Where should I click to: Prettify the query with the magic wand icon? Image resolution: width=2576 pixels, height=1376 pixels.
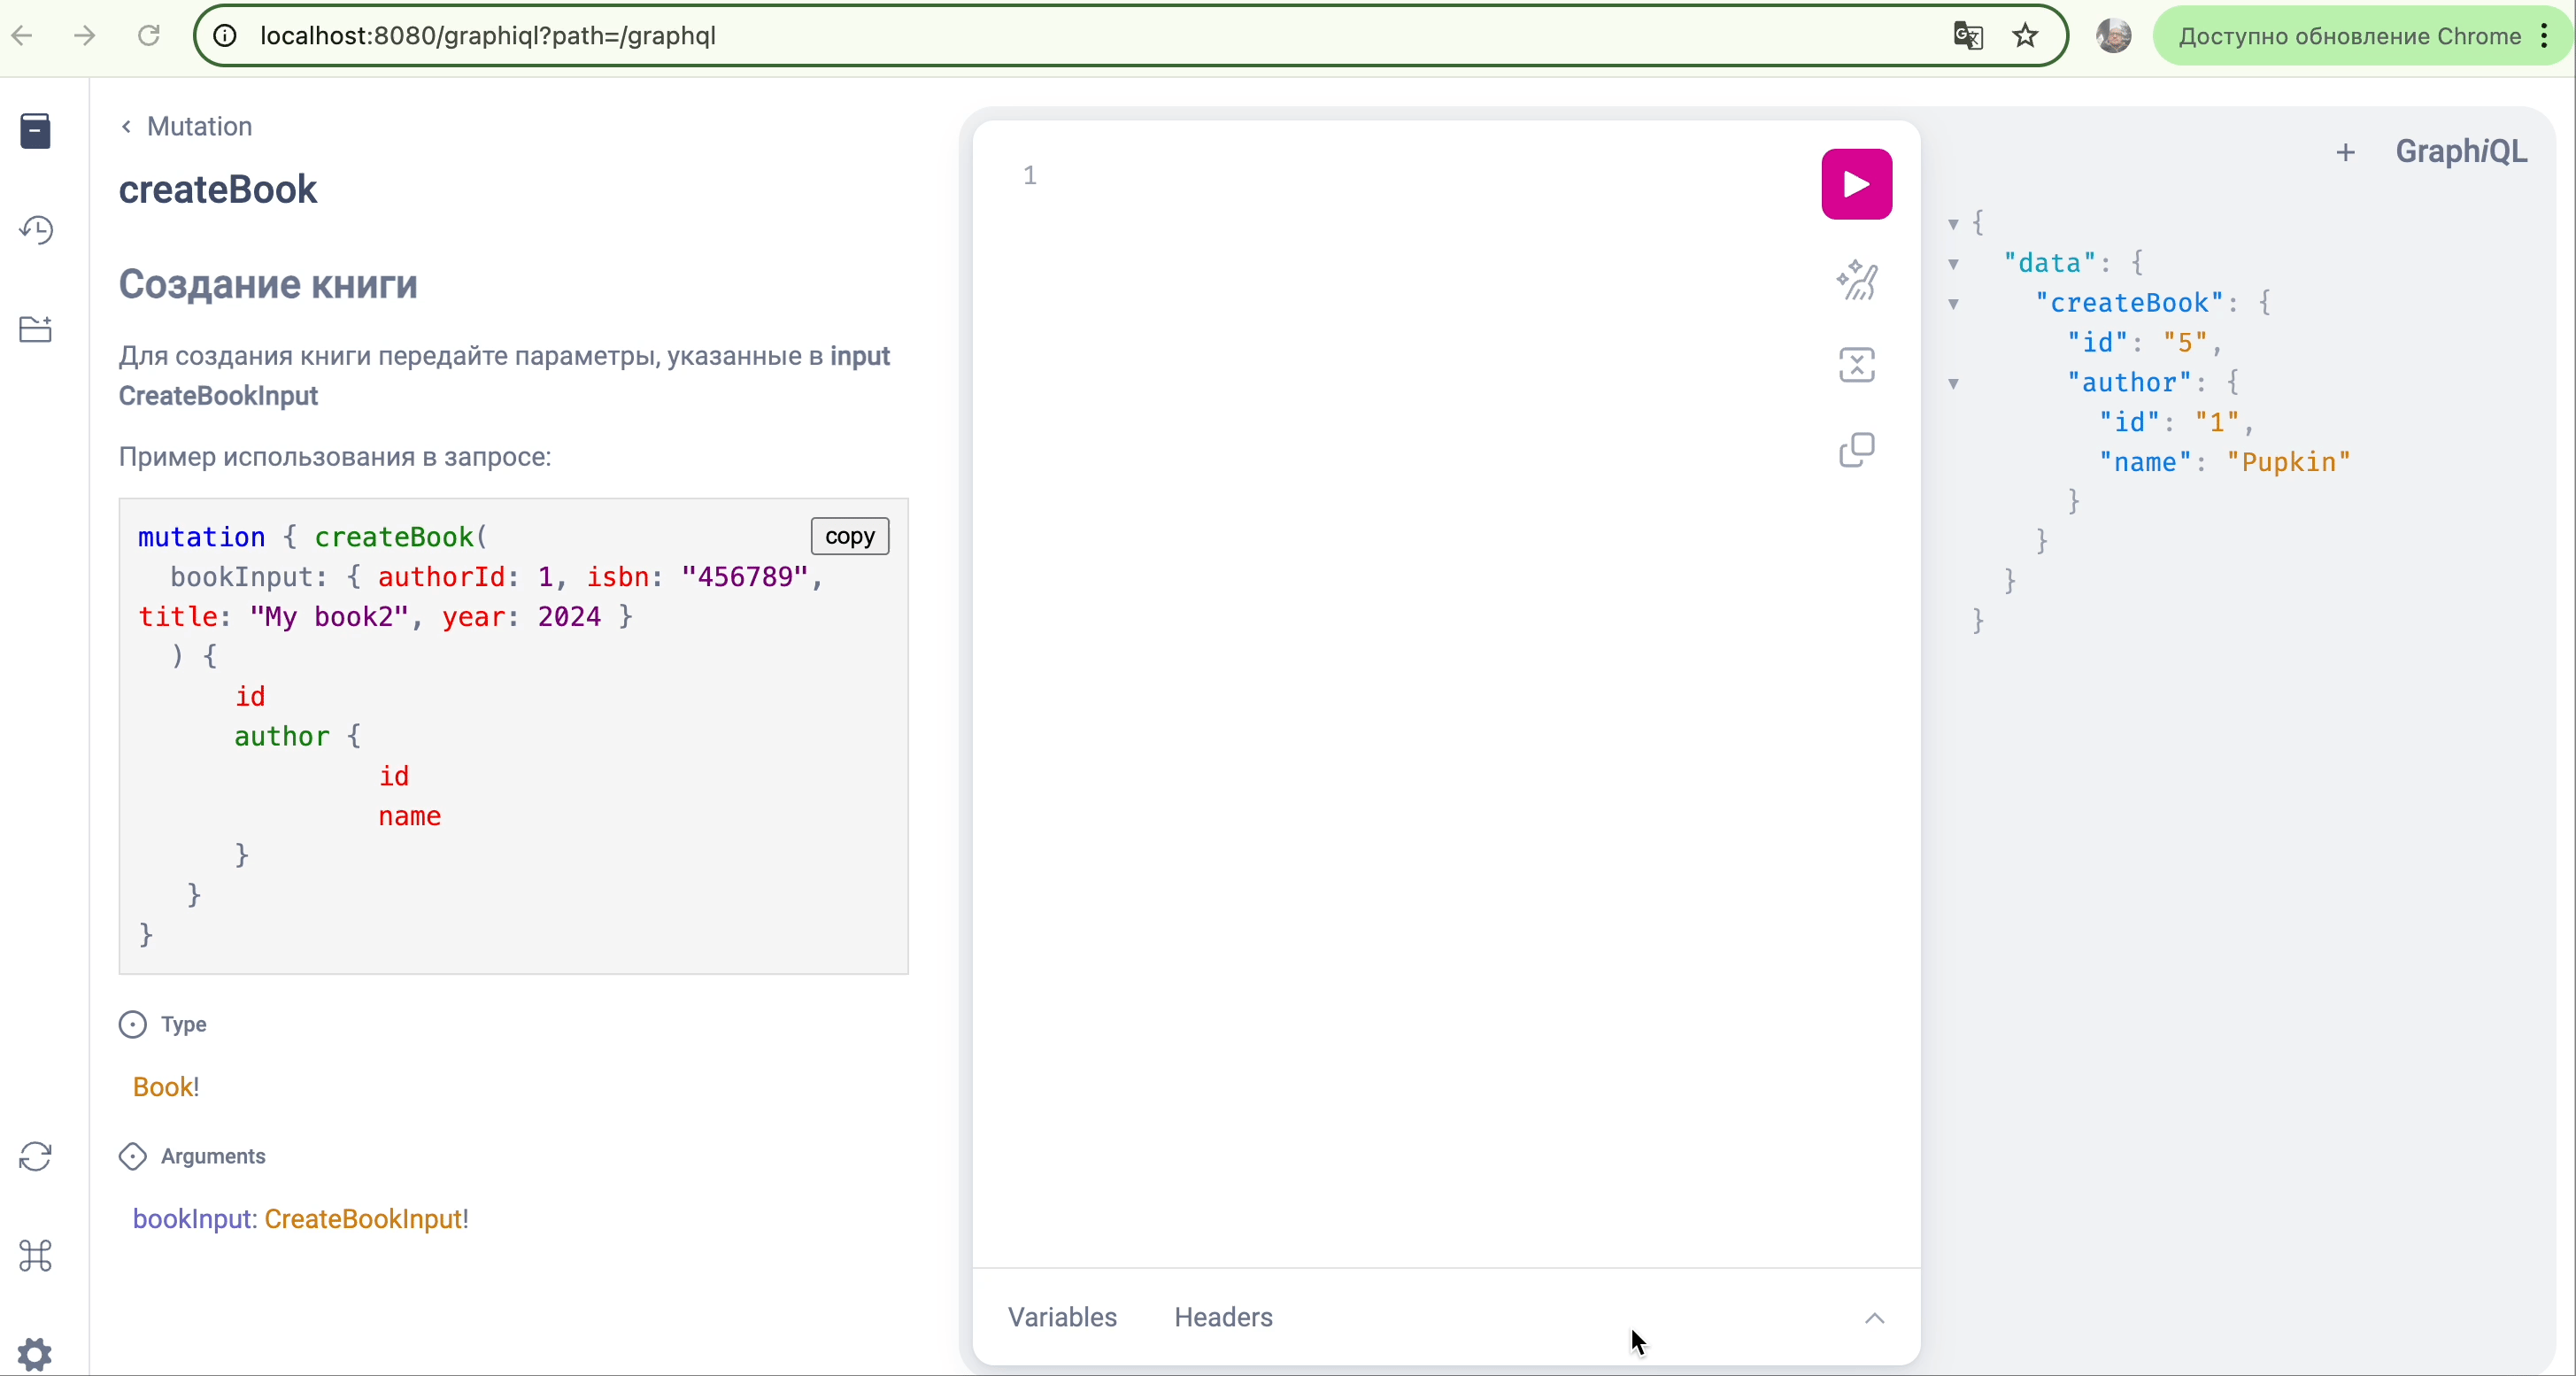[1856, 280]
